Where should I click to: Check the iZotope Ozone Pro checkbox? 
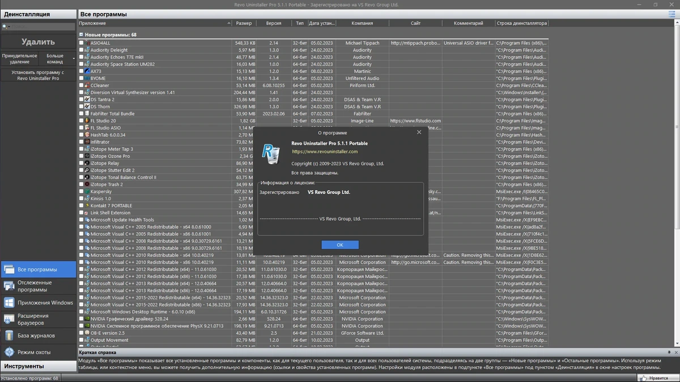pyautogui.click(x=81, y=156)
